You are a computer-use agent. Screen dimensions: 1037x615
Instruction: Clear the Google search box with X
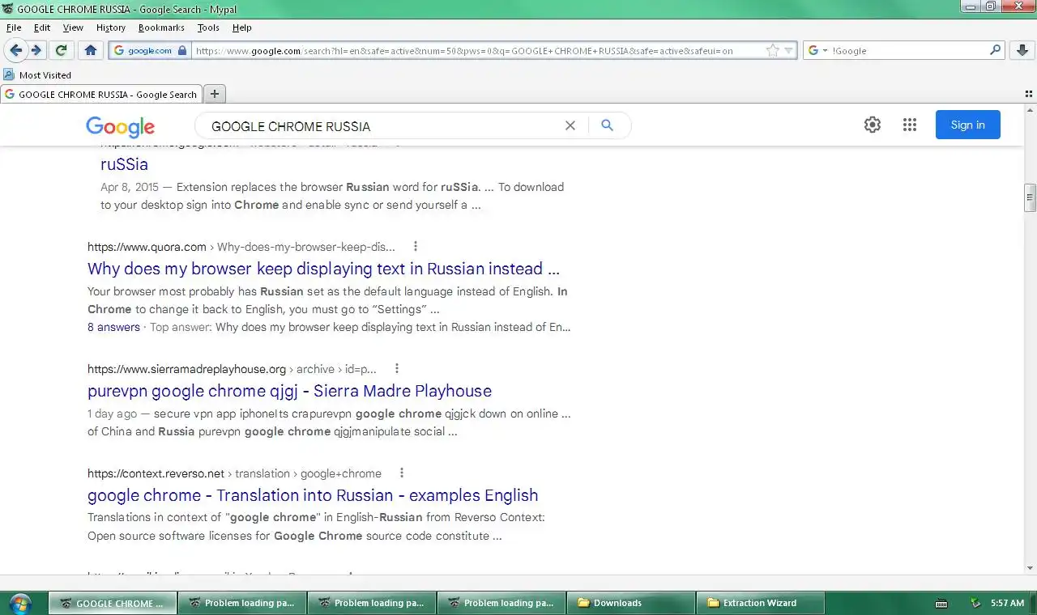(x=570, y=125)
